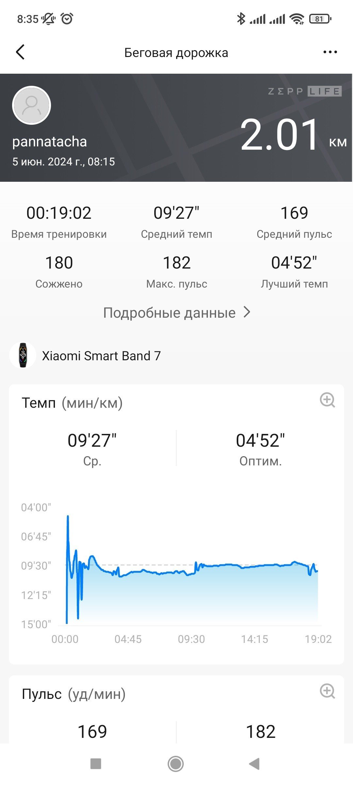Open the three-dot more options menu

[330, 52]
